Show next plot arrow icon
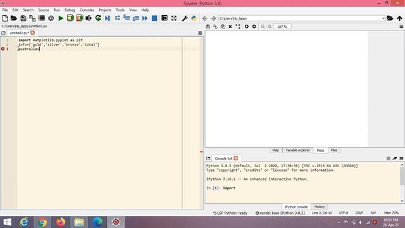 (x=254, y=27)
